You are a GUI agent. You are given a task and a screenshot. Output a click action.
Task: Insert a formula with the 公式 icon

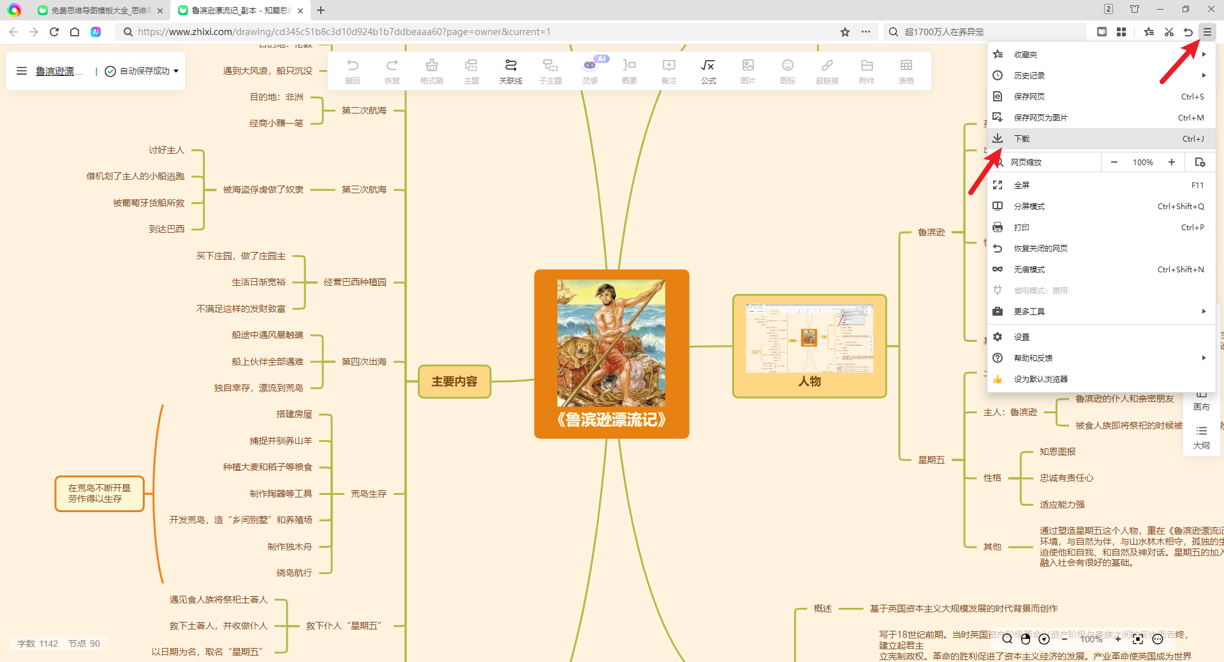click(709, 71)
